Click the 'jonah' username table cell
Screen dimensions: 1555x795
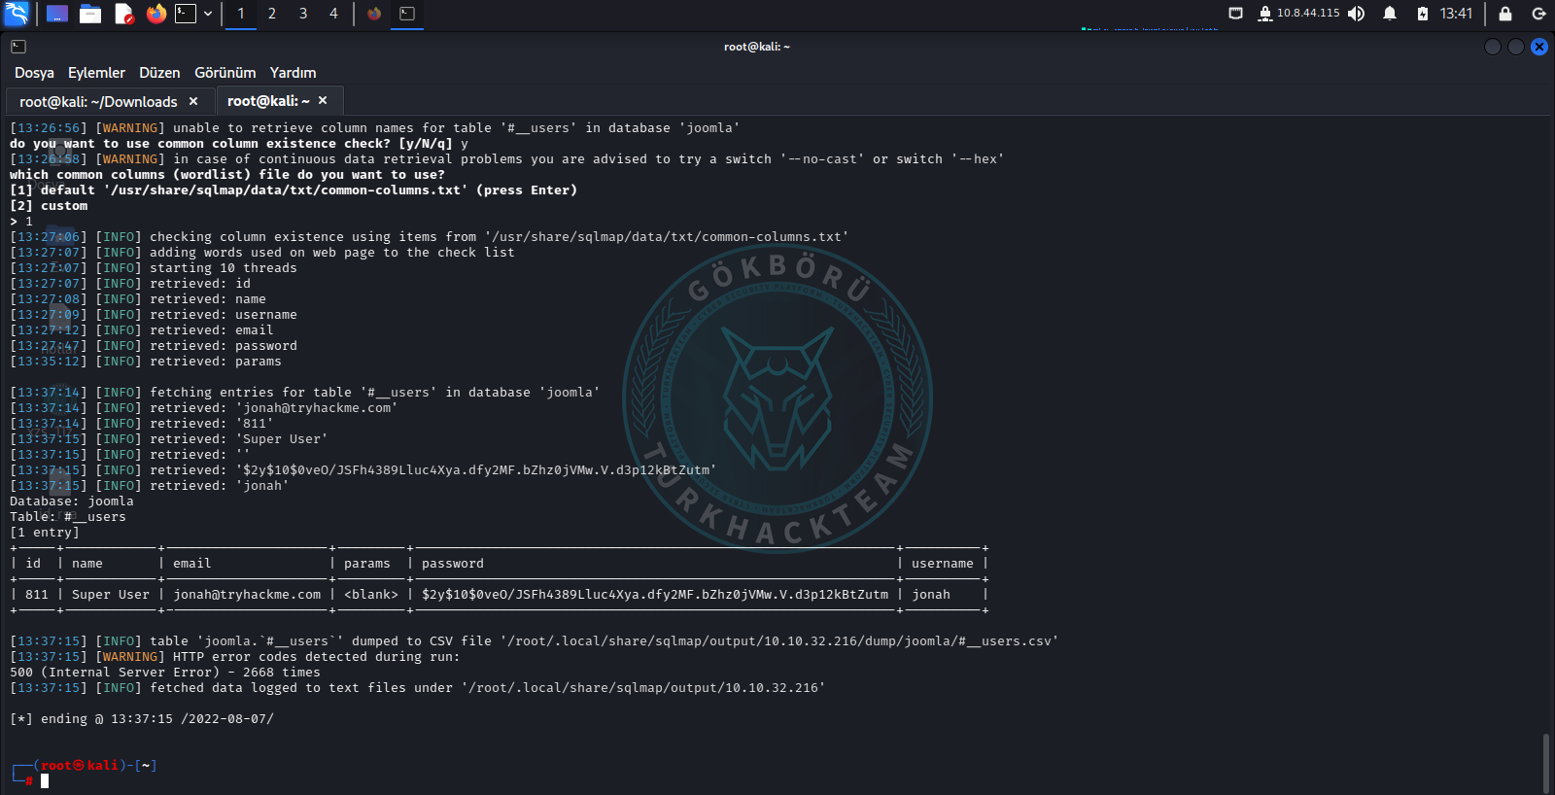(x=931, y=595)
